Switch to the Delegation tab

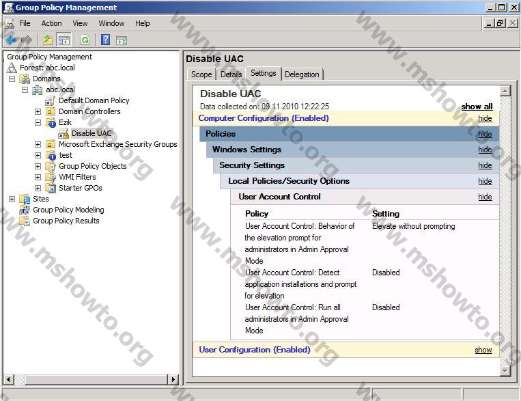302,74
